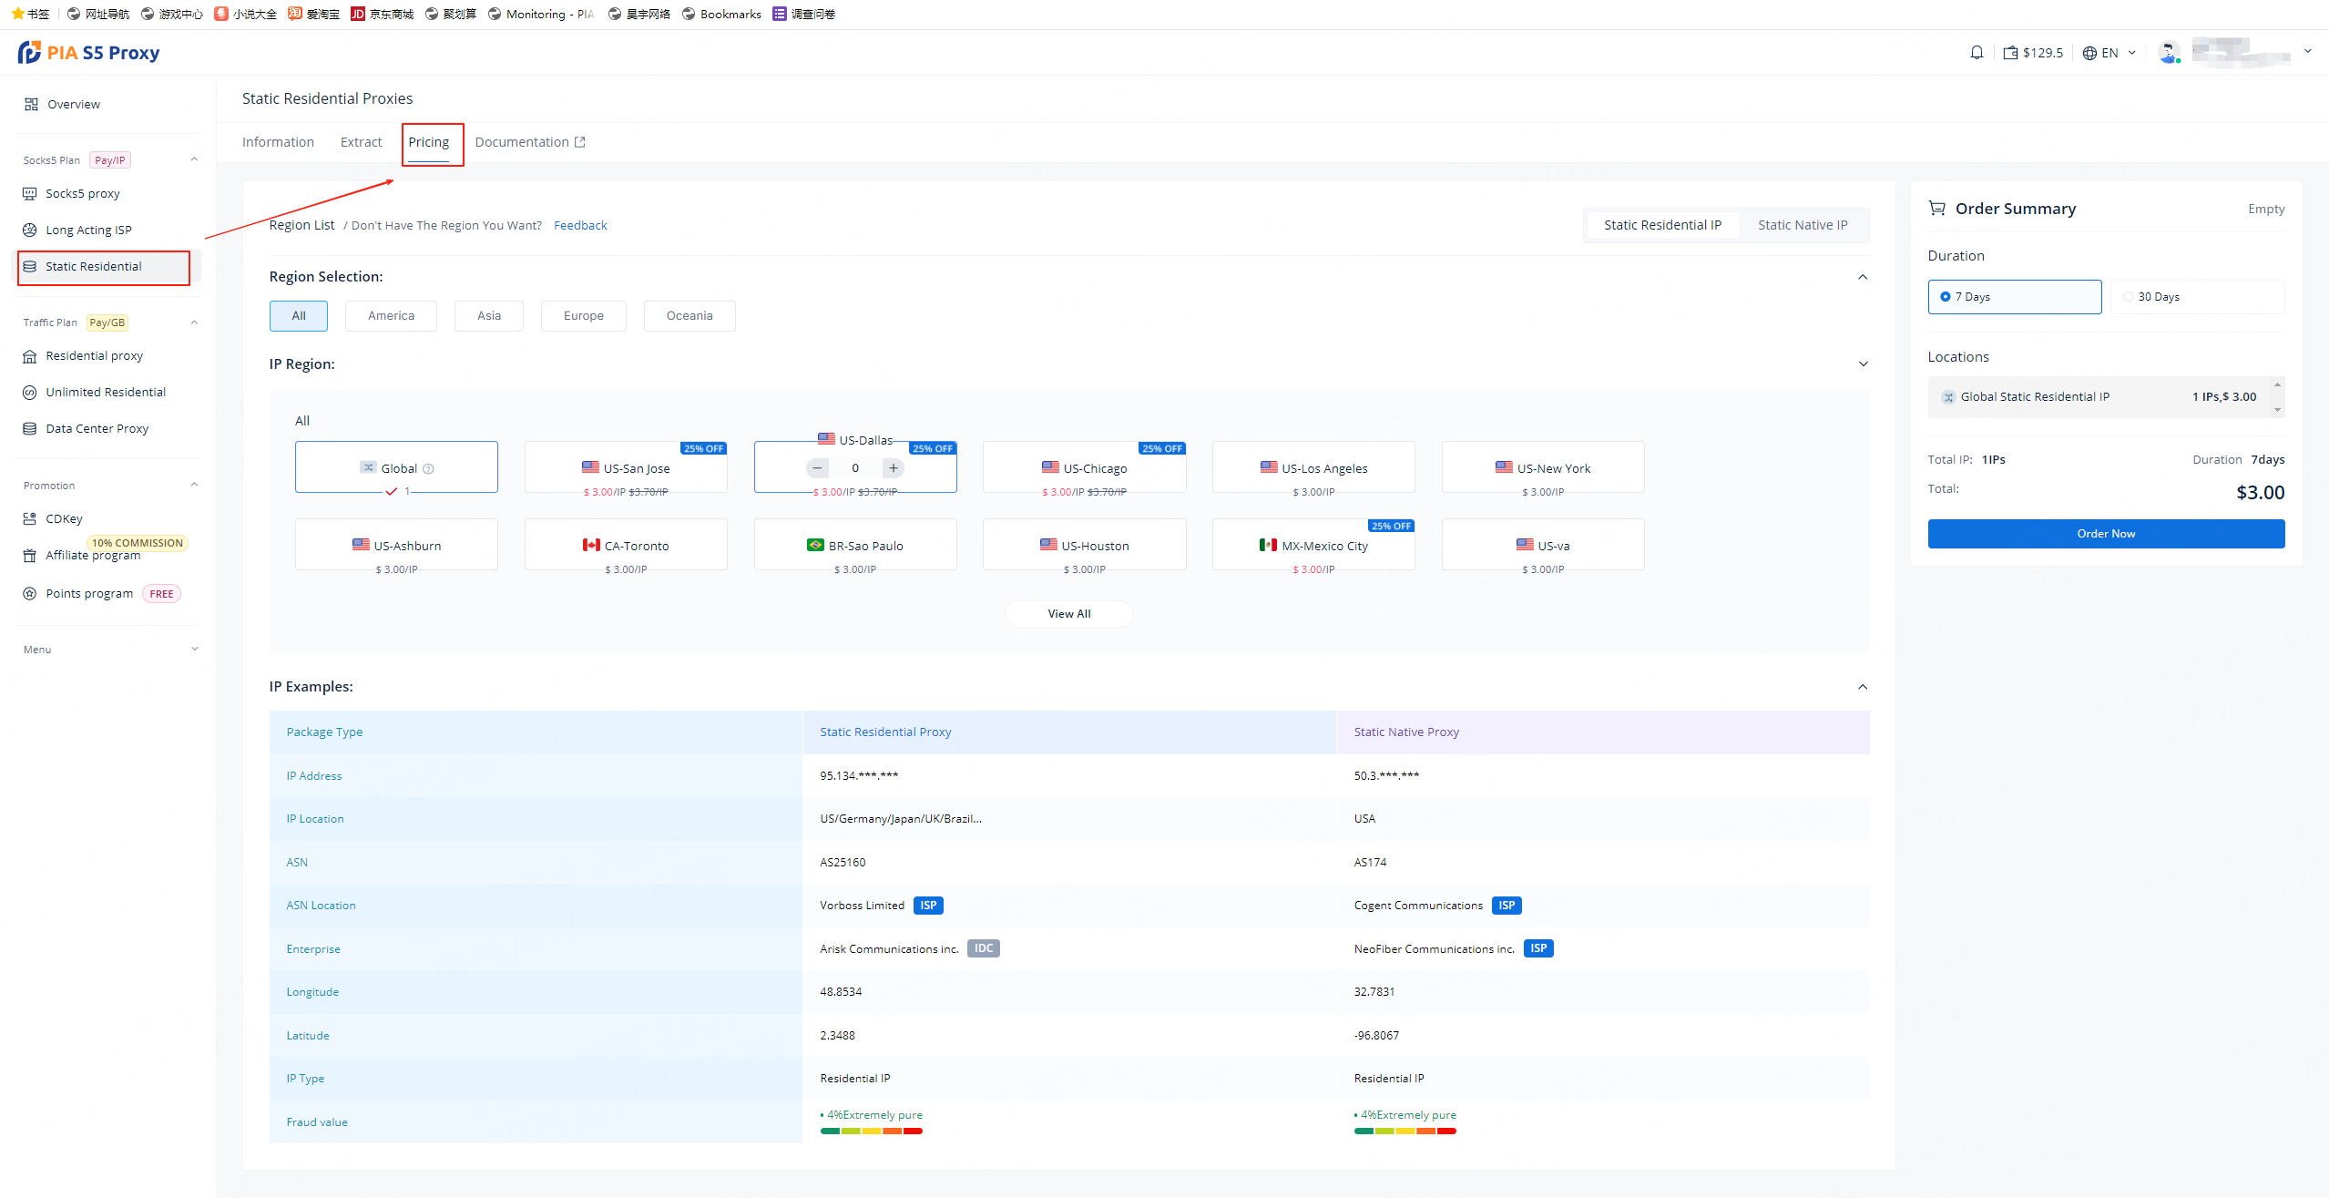
Task: Click the Order Now button
Action: point(2105,534)
